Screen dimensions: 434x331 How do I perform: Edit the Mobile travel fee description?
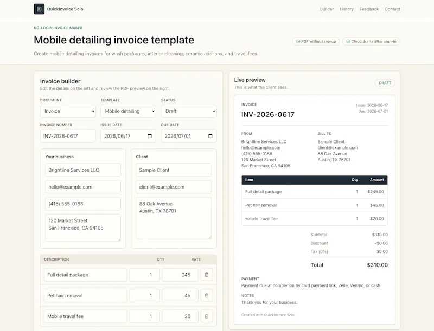pyautogui.click(x=86, y=316)
